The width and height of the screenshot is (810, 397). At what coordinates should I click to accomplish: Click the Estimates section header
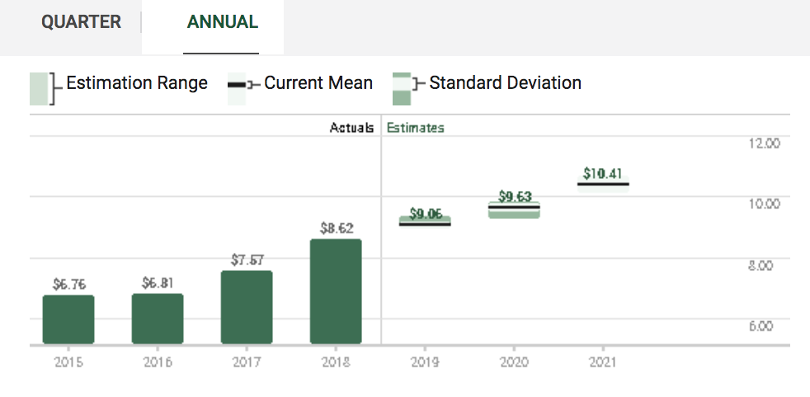[x=416, y=128]
